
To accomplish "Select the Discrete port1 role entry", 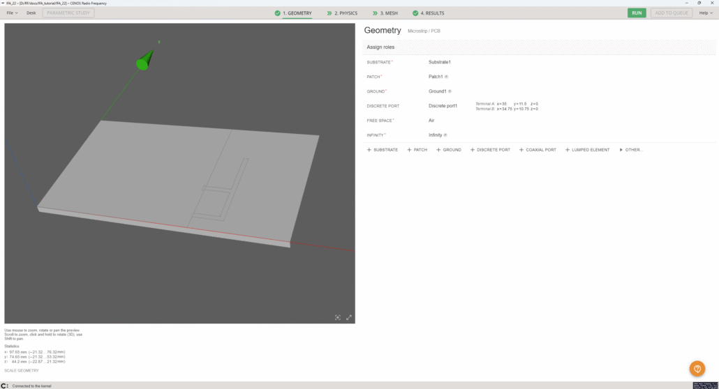I will pyautogui.click(x=443, y=106).
